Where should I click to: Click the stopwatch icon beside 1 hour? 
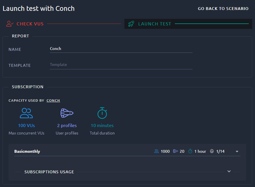pos(190,151)
